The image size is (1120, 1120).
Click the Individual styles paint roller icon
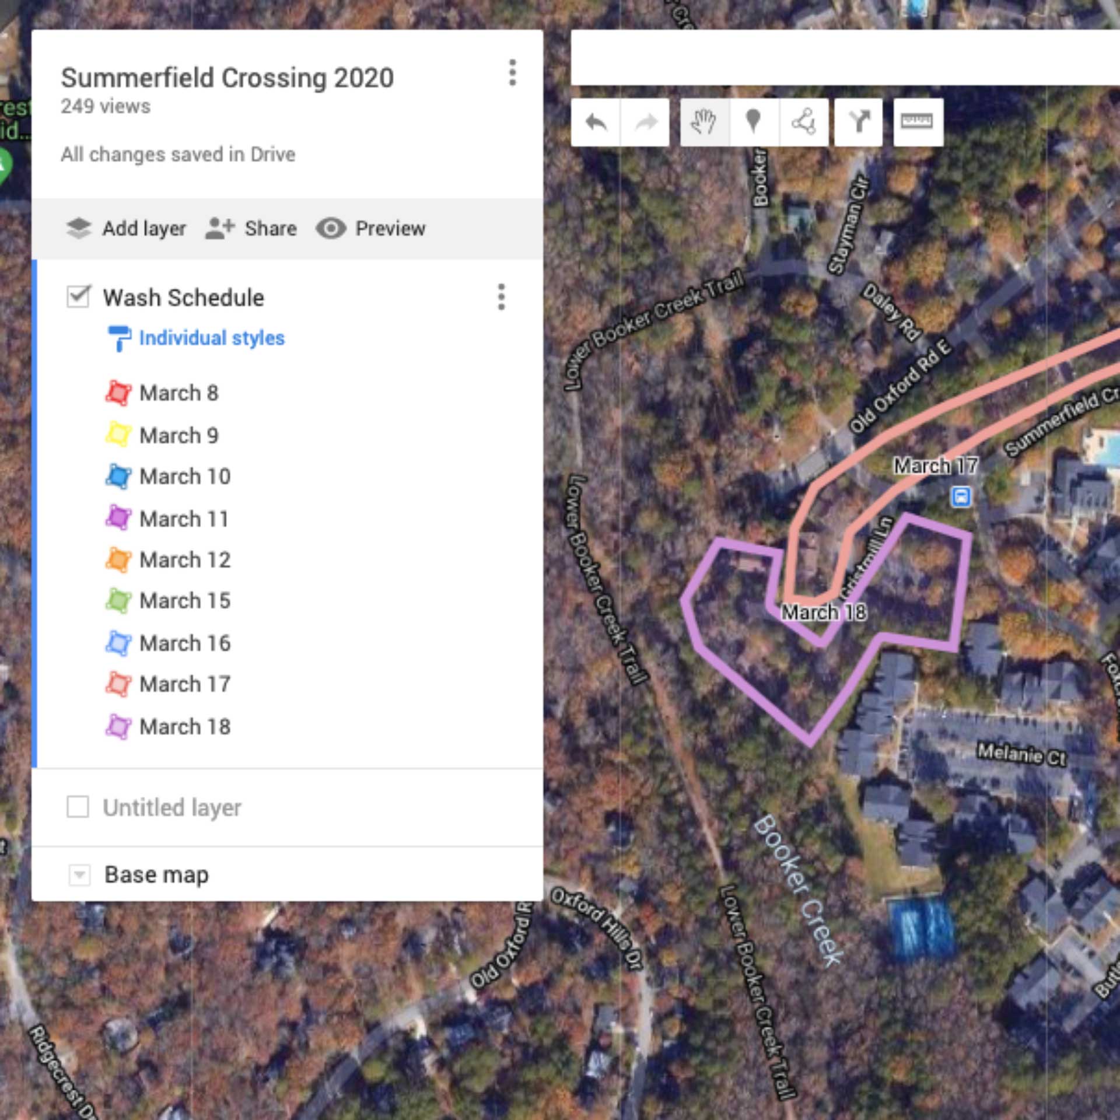pyautogui.click(x=119, y=338)
